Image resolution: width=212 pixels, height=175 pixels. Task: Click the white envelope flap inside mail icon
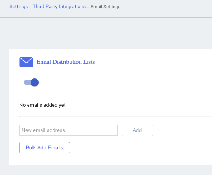coord(26,60)
